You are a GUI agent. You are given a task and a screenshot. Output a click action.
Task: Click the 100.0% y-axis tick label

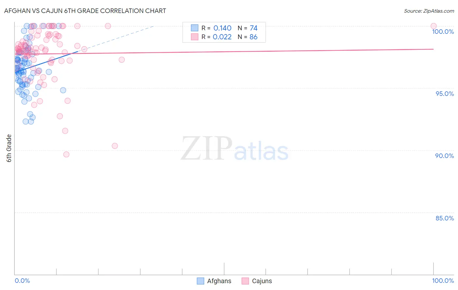tap(443, 32)
